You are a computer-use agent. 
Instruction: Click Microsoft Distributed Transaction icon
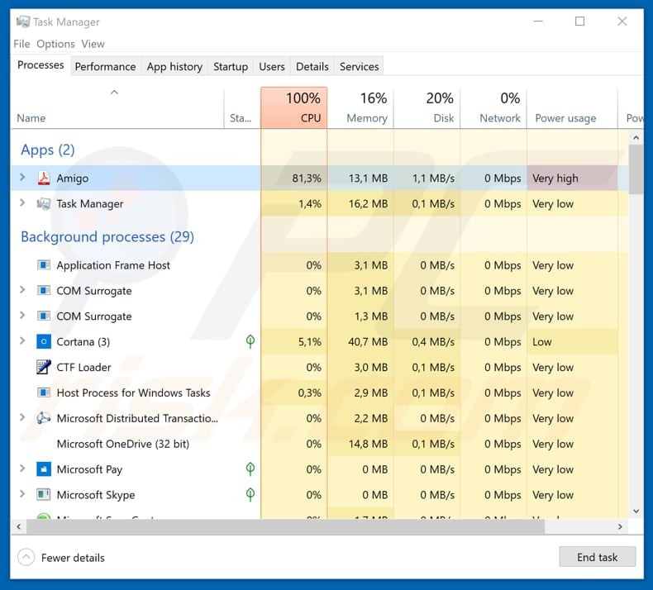point(44,417)
